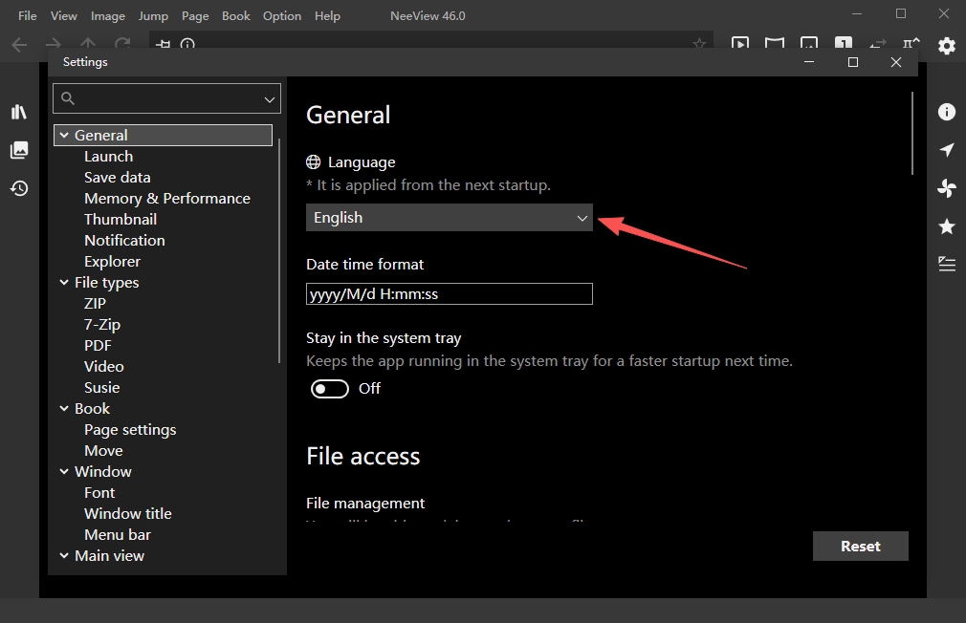Open the Page menu
The height and width of the screenshot is (623, 966).
pyautogui.click(x=195, y=16)
